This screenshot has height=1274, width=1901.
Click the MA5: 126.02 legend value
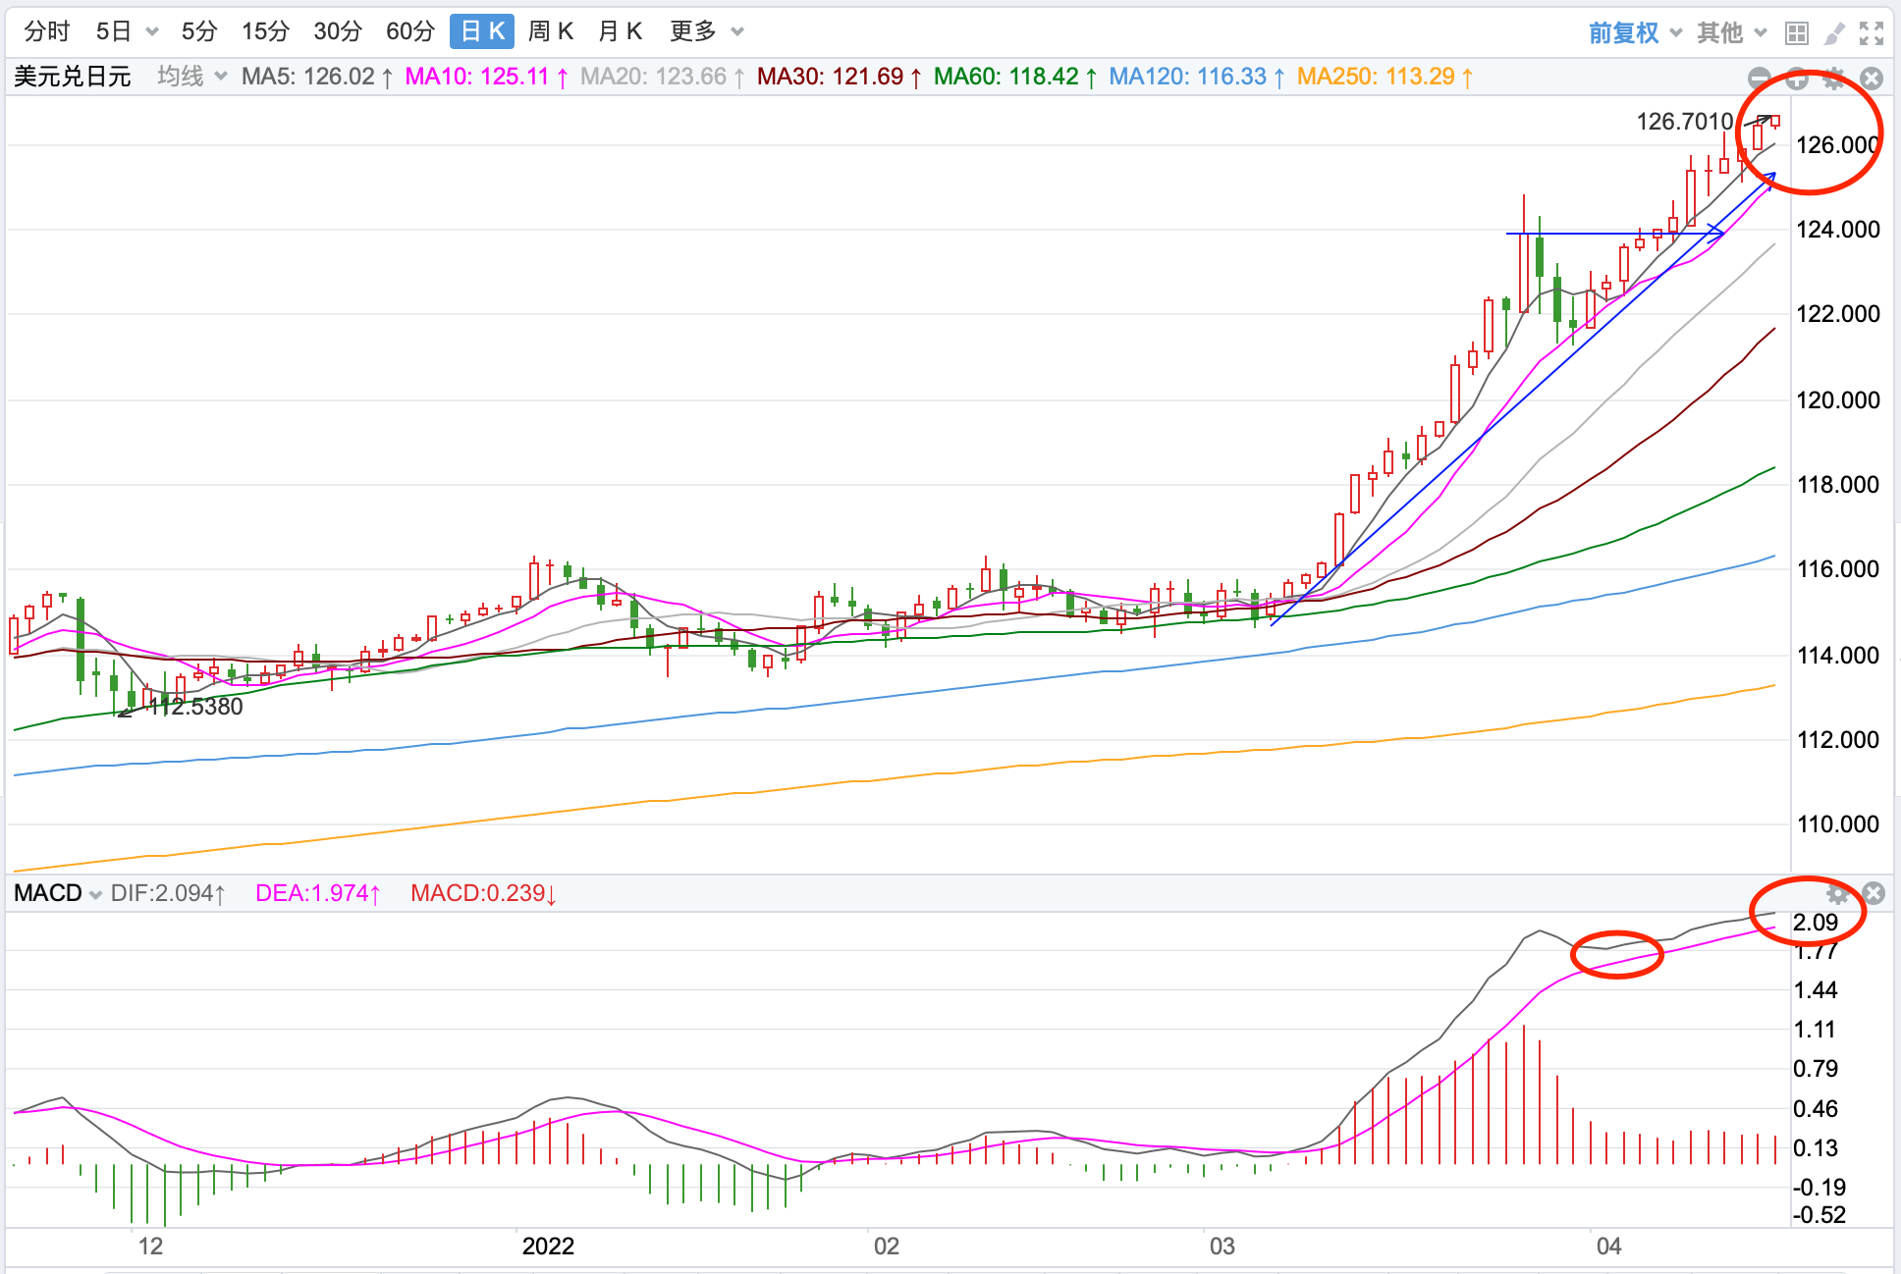point(317,77)
